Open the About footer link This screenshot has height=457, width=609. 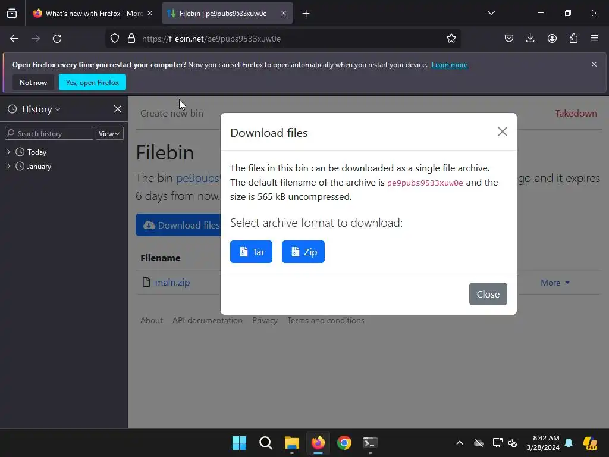coord(152,321)
